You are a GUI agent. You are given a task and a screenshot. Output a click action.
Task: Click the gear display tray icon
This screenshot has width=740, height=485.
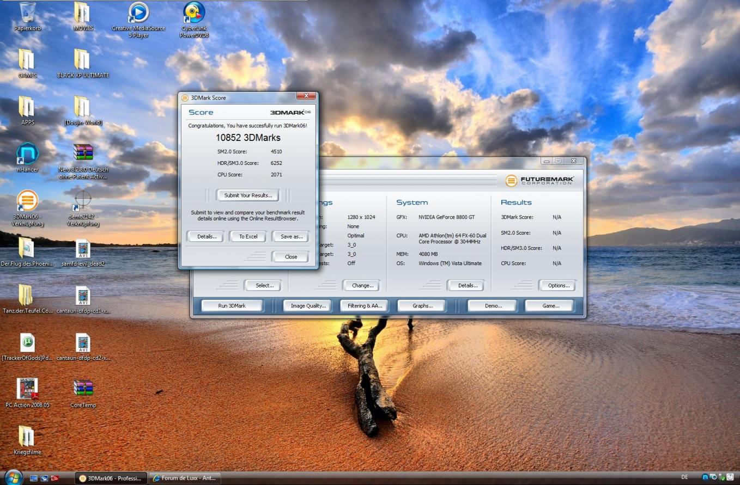(713, 477)
